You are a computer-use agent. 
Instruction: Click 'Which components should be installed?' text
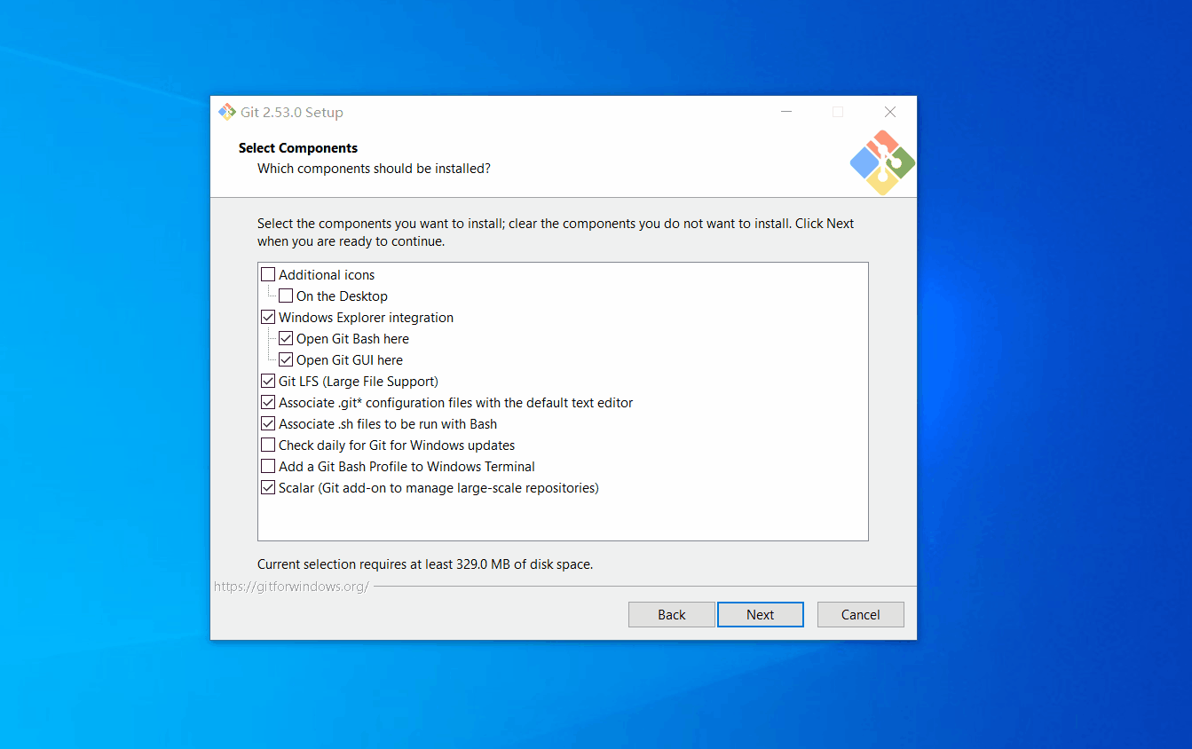coord(374,169)
